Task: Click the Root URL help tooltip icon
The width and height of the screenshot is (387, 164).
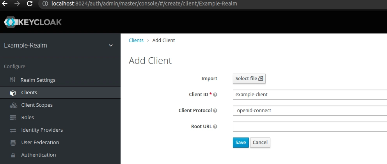Action: (x=215, y=127)
